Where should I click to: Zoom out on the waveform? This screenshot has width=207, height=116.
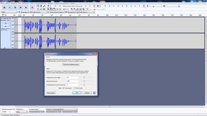[75, 9]
